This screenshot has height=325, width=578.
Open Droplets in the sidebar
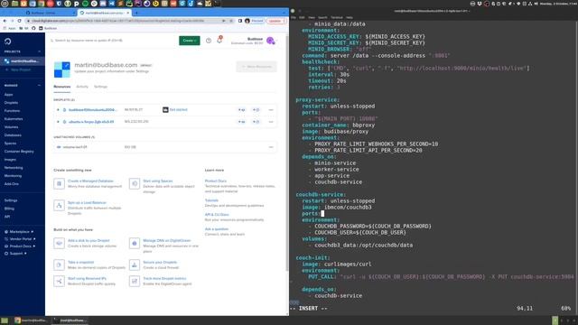pyautogui.click(x=11, y=103)
